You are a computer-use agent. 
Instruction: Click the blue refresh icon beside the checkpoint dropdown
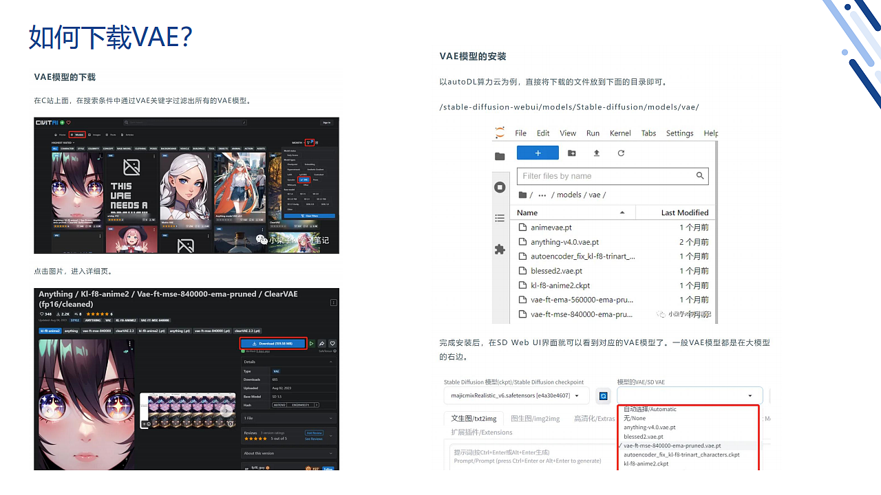pyautogui.click(x=604, y=395)
